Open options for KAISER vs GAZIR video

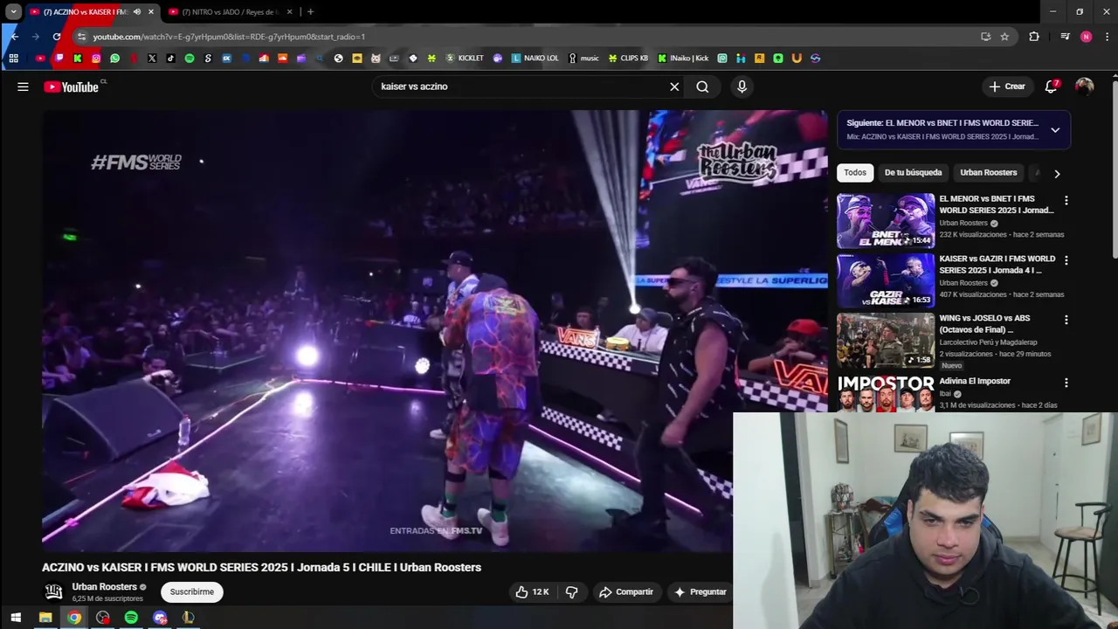(x=1066, y=260)
